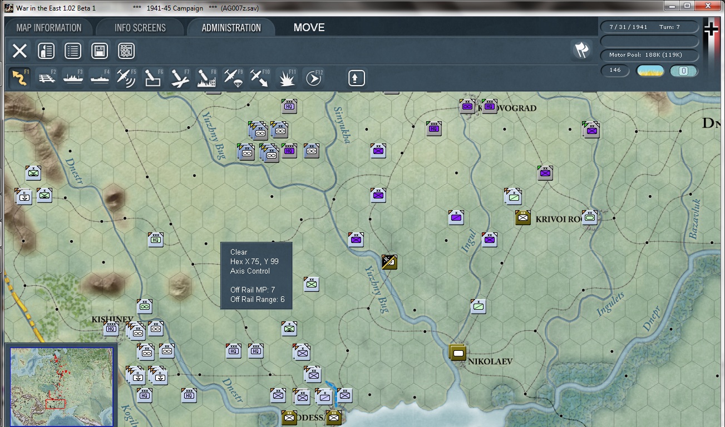Click the app icon in the title bar

tap(8, 8)
